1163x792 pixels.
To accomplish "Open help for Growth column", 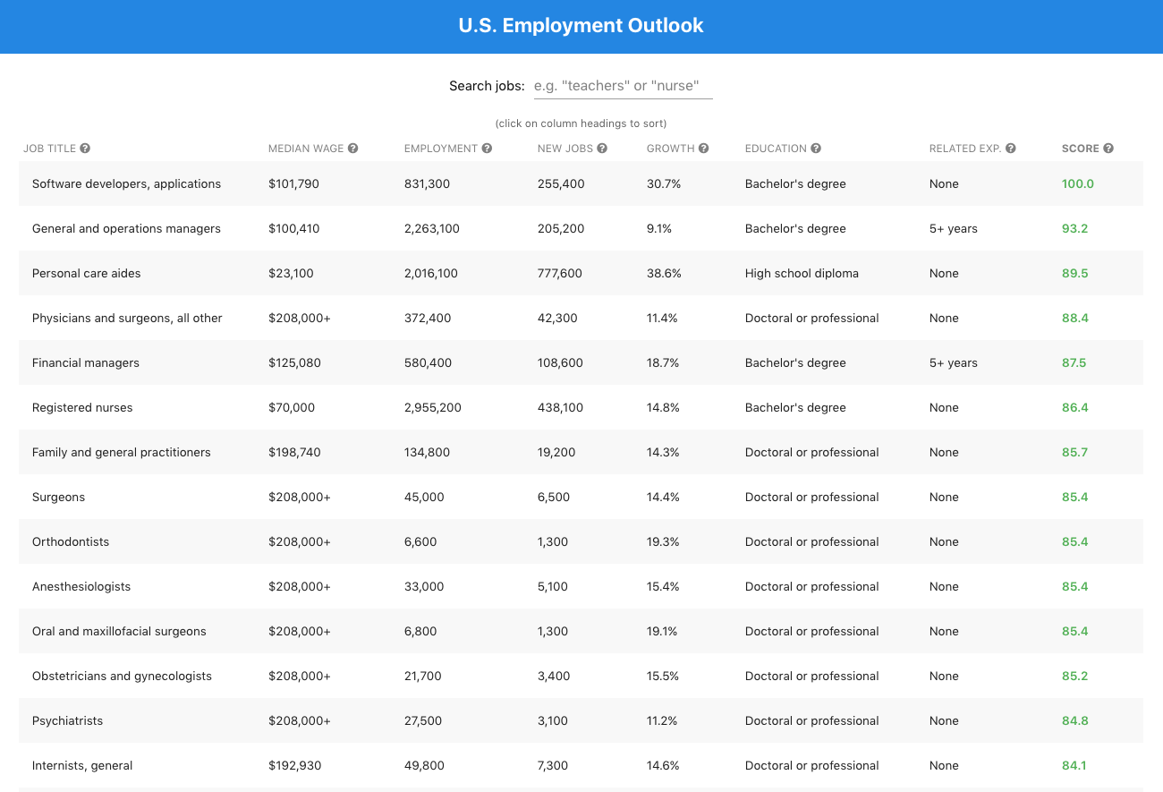I will [x=703, y=148].
